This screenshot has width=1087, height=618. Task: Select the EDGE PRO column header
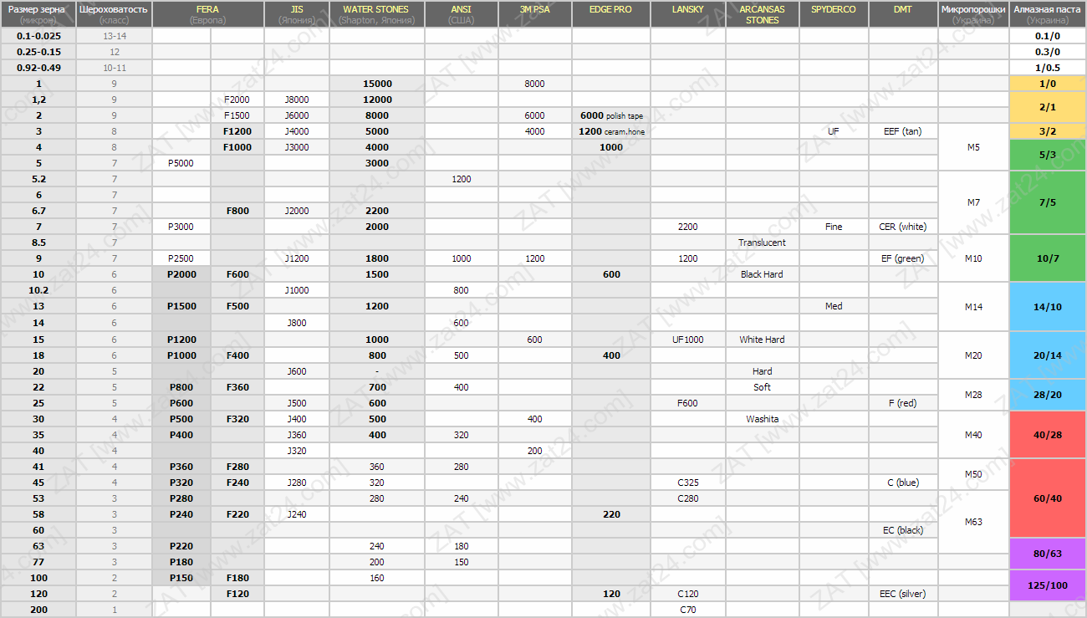[x=611, y=14]
